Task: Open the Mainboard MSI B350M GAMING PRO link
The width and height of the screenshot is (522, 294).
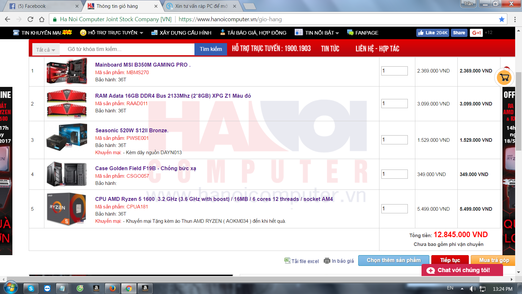Action: (143, 65)
